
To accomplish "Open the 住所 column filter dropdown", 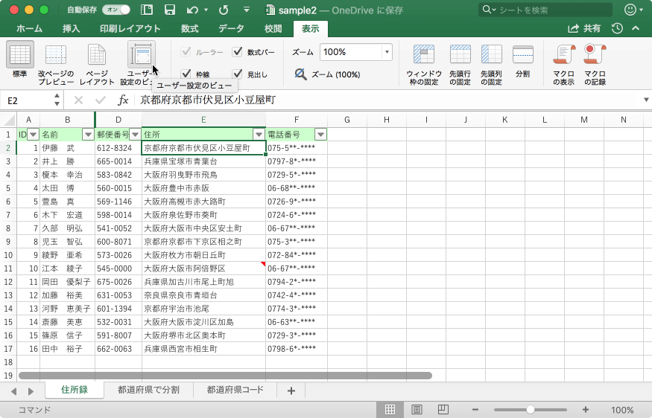I will pyautogui.click(x=259, y=135).
